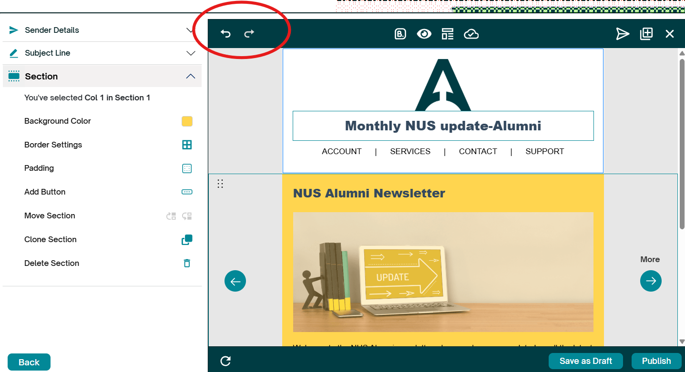
Task: Expand the Sender Details chevron
Action: [x=191, y=30]
